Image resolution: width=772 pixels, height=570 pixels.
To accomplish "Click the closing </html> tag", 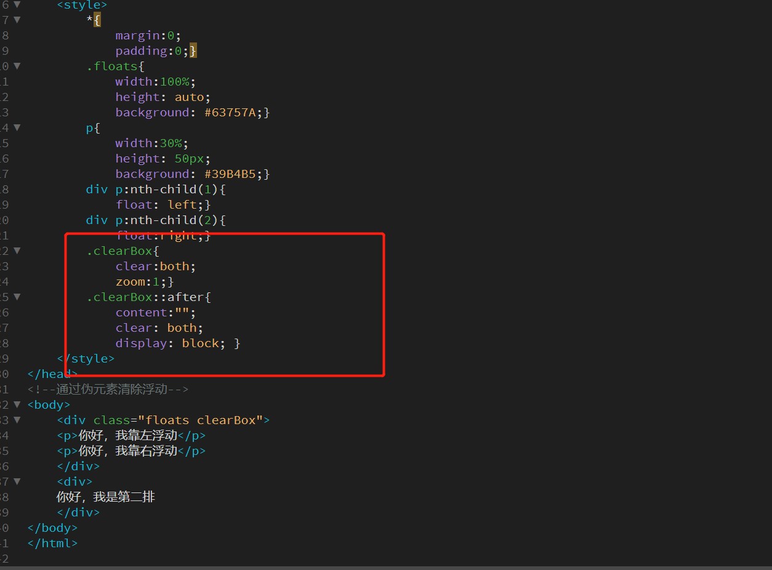I will (52, 543).
